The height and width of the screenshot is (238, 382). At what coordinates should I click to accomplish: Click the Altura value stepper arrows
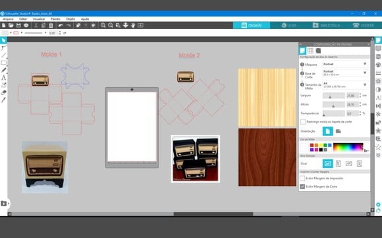[360, 104]
